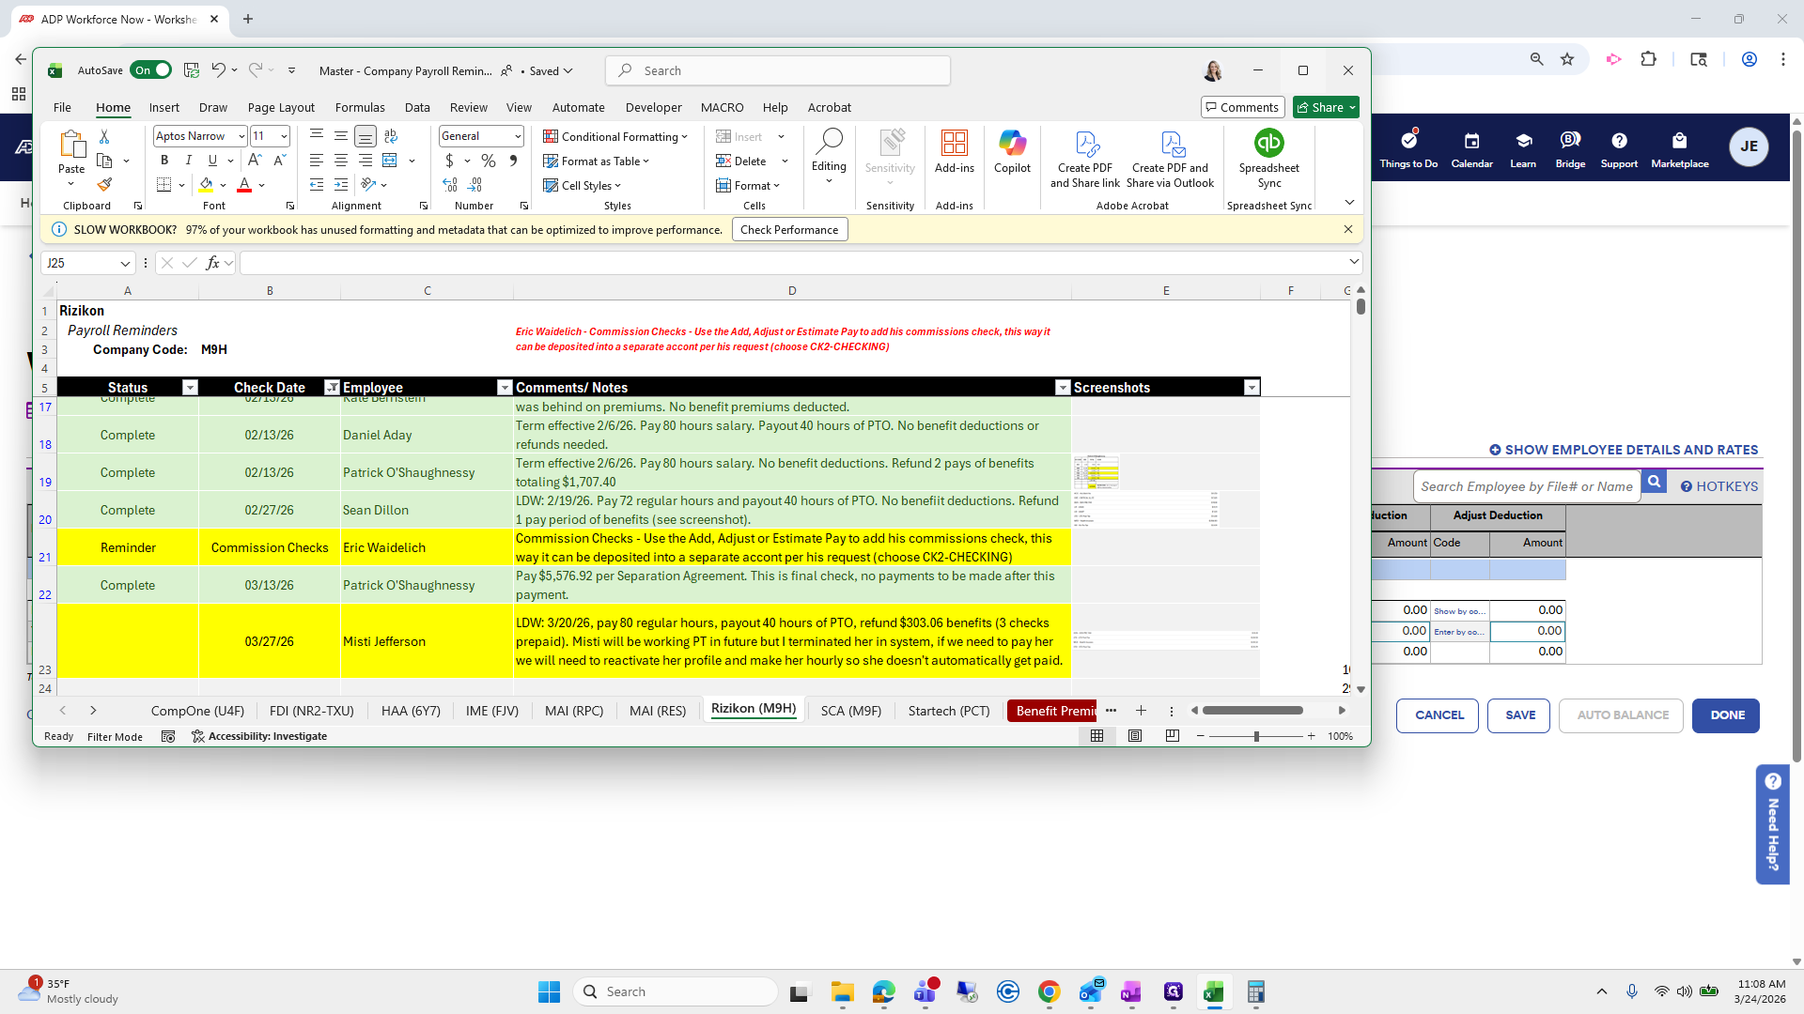Click the Search Employee by File# field

[1526, 486]
